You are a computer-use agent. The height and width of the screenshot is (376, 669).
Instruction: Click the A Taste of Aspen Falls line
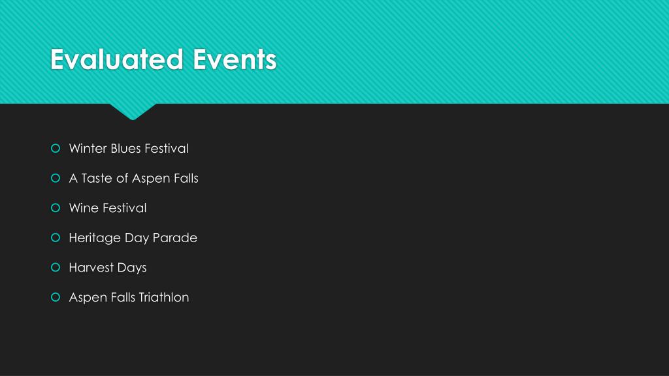click(x=133, y=178)
